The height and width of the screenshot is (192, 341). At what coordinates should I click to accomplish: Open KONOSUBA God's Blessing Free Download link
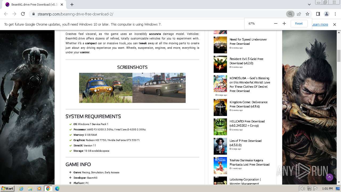pyautogui.click(x=250, y=85)
